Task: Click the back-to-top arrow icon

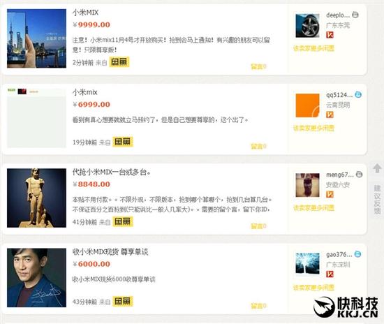Action: (x=377, y=168)
